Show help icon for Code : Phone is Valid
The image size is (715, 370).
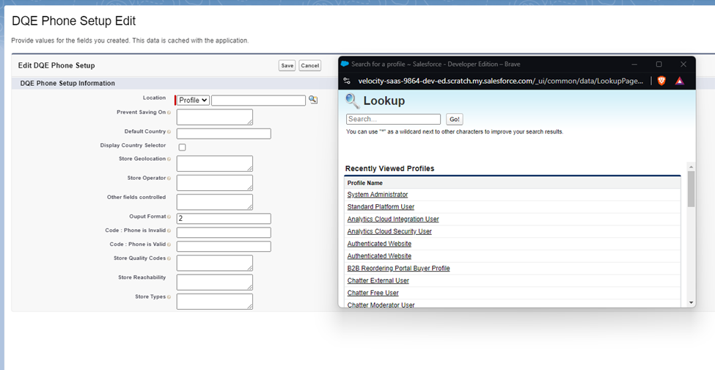(169, 244)
